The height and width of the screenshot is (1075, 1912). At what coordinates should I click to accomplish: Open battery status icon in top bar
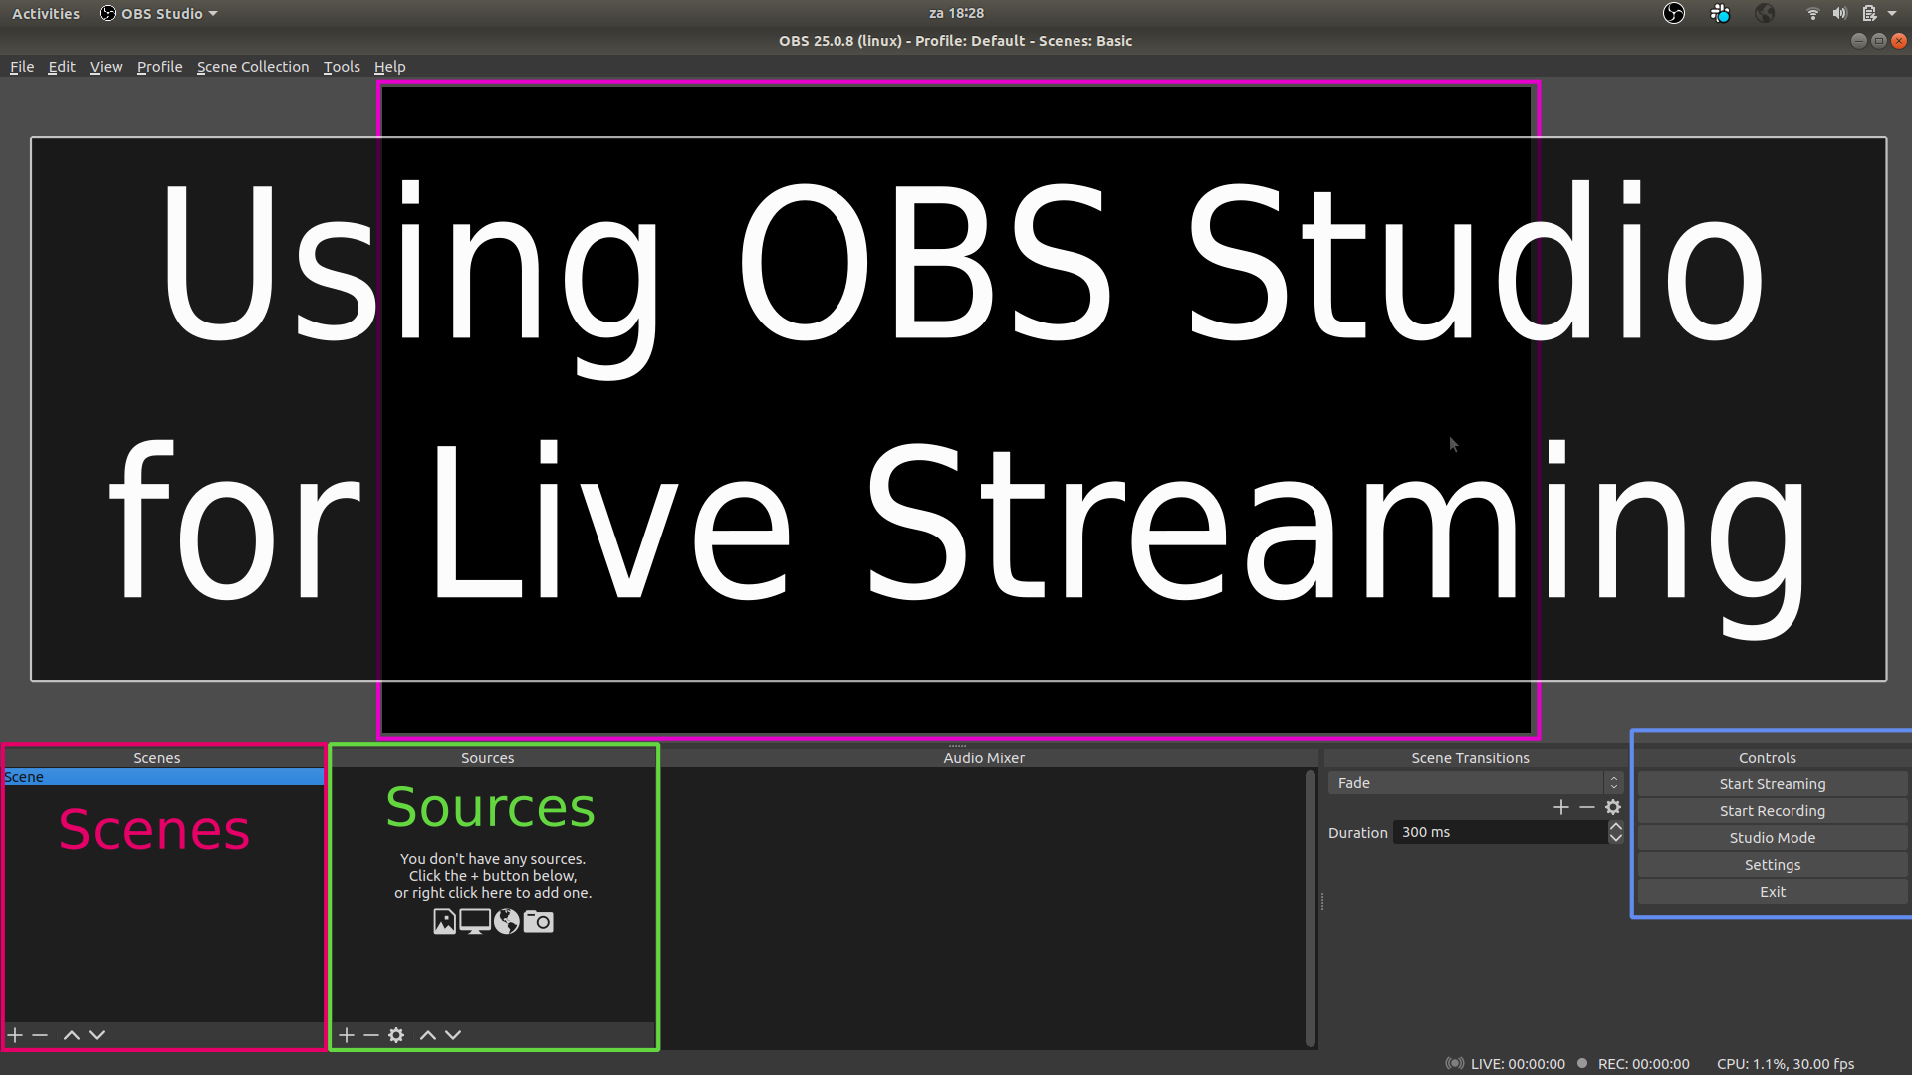(1869, 13)
